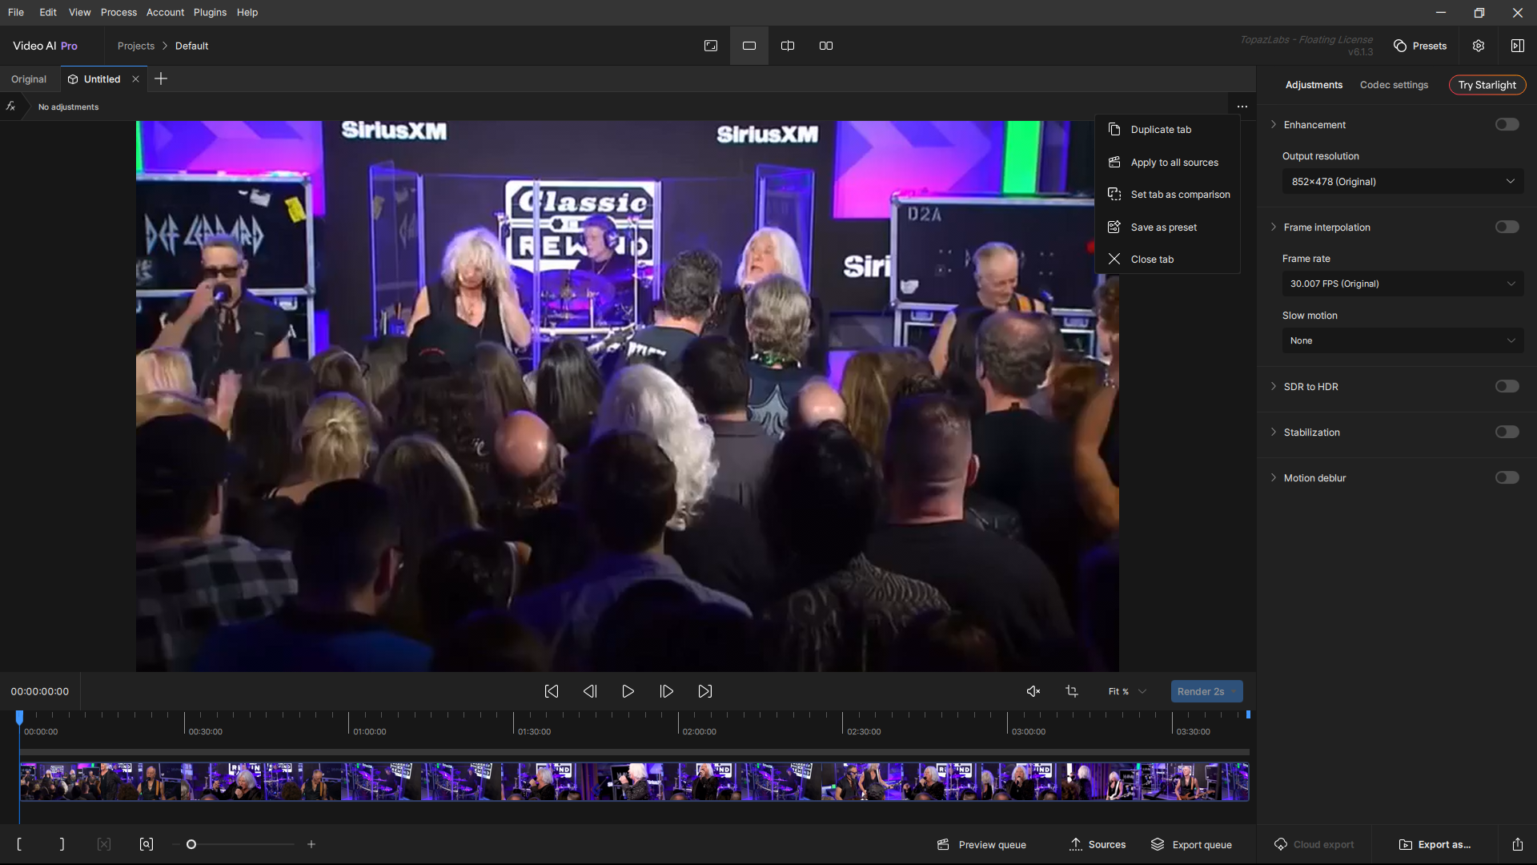Click the Render 2s button
This screenshot has height=865, width=1537.
coord(1201,691)
